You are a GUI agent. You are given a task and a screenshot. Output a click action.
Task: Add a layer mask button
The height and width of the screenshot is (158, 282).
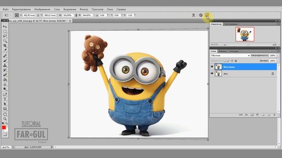point(252,115)
